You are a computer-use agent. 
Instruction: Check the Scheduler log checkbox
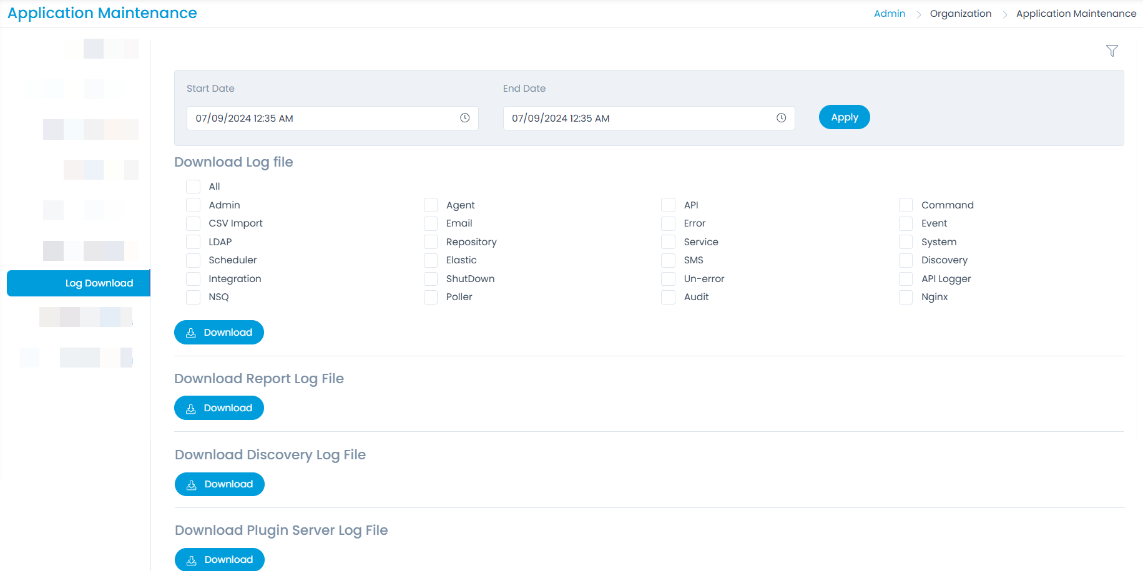coord(193,260)
